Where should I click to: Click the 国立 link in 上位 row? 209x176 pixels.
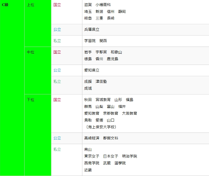coord(57,5)
